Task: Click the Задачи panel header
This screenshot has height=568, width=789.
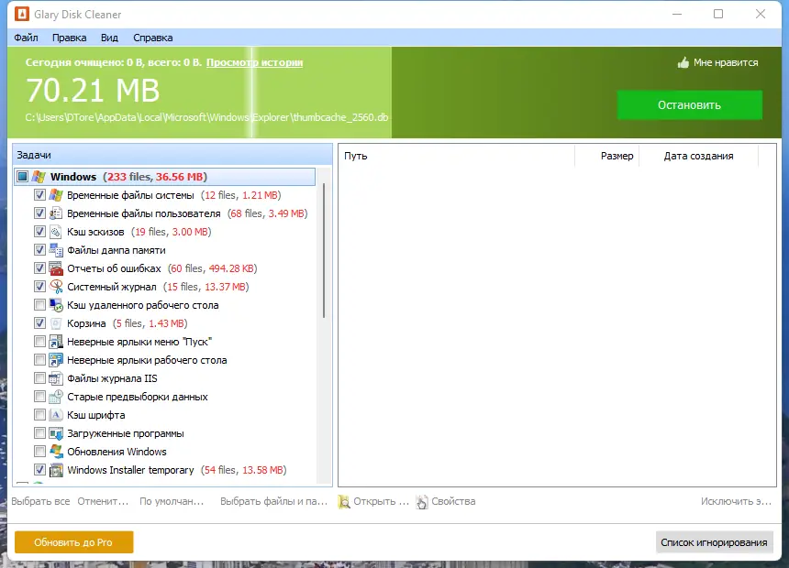Action: (x=172, y=155)
